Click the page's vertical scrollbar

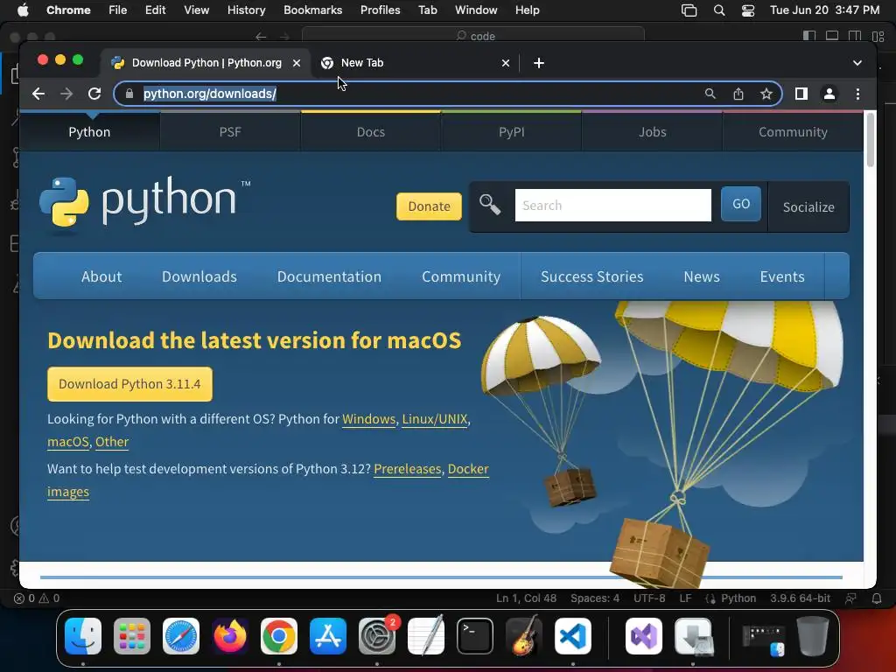(871, 140)
